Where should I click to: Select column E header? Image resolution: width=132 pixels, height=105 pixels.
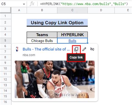[123, 10]
